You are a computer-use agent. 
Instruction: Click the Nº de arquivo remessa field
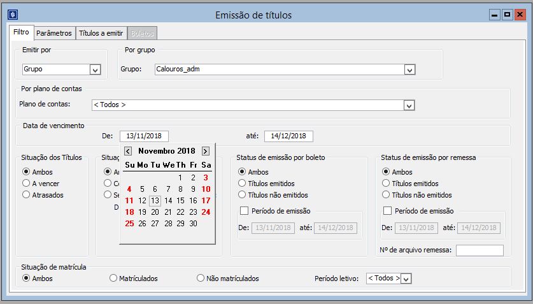tap(480, 250)
